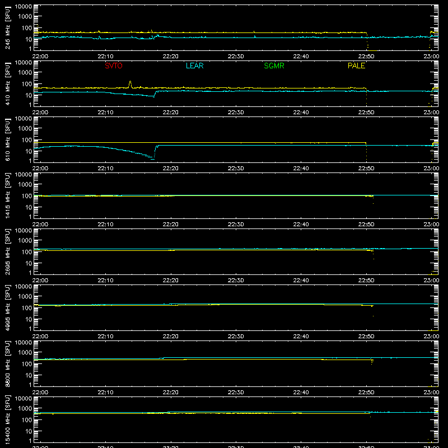The height and width of the screenshot is (448, 448).
Task: Click the cyan dip minimum in the 610 MHz panel
Action: [152, 159]
